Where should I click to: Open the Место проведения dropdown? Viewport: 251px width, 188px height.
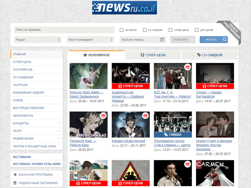pyautogui.click(x=91, y=40)
